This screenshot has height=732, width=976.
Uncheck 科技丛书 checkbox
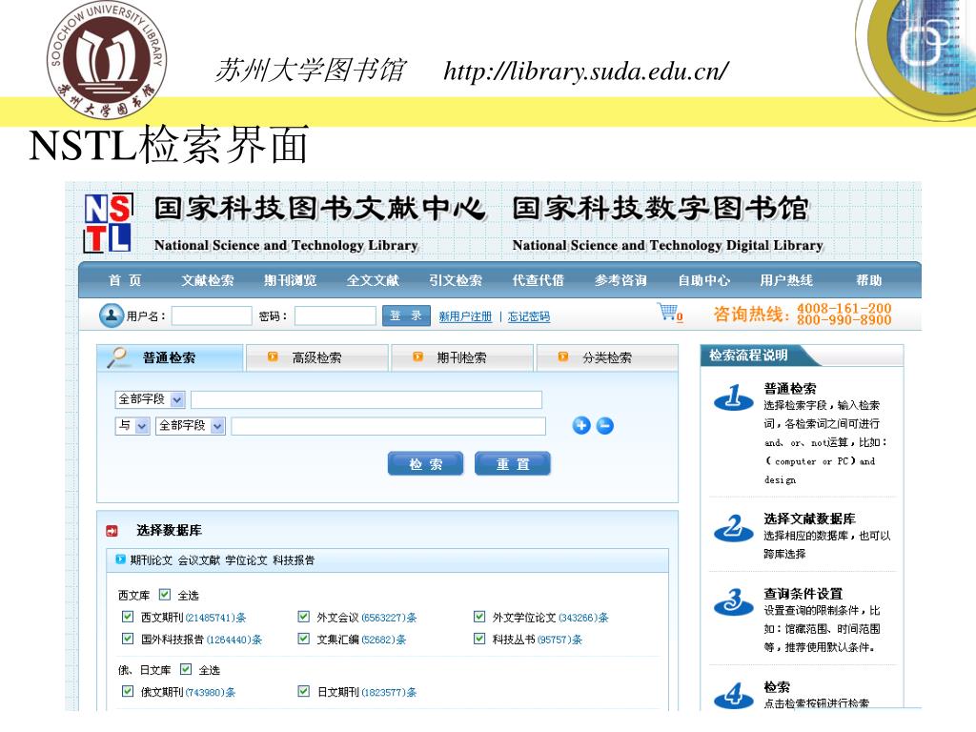tap(479, 639)
